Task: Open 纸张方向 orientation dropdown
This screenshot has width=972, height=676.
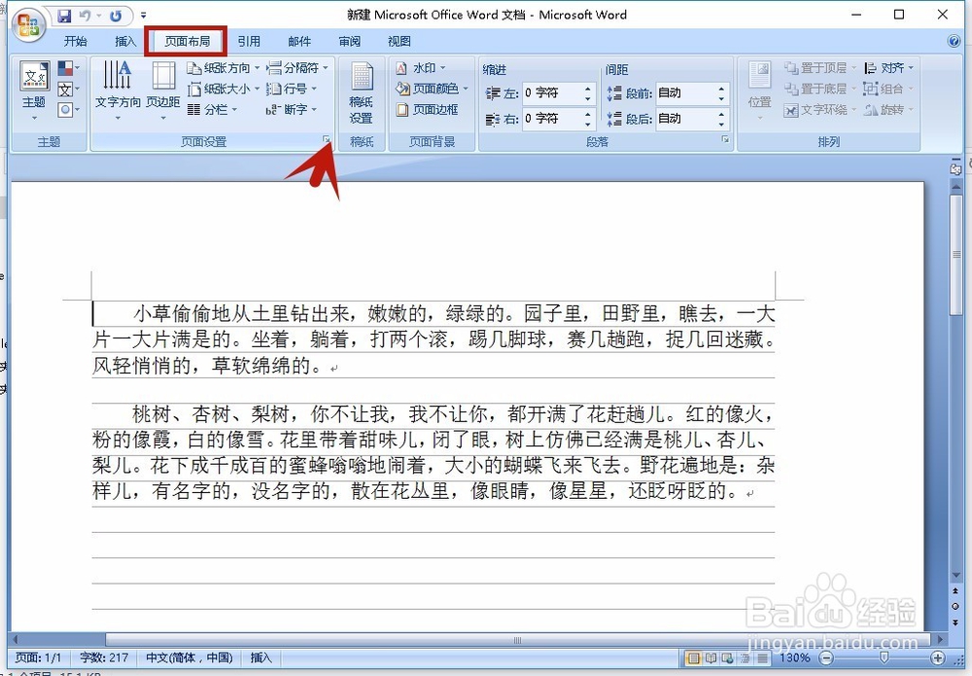Action: tap(224, 68)
